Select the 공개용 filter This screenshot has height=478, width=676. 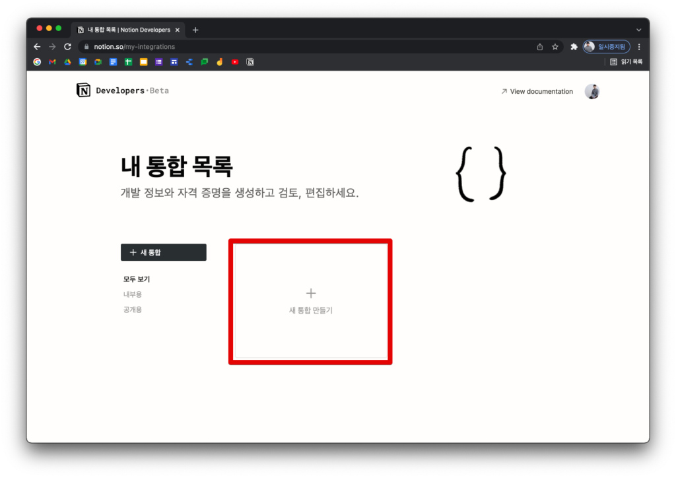(x=132, y=310)
